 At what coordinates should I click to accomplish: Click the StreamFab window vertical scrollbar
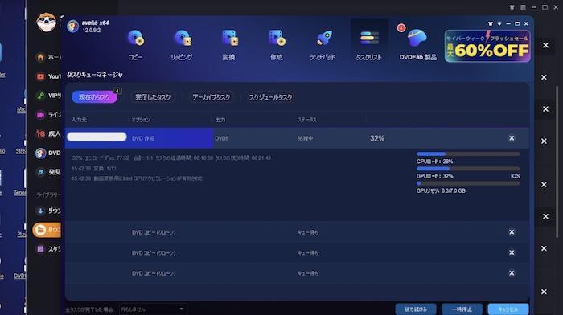[x=557, y=162]
